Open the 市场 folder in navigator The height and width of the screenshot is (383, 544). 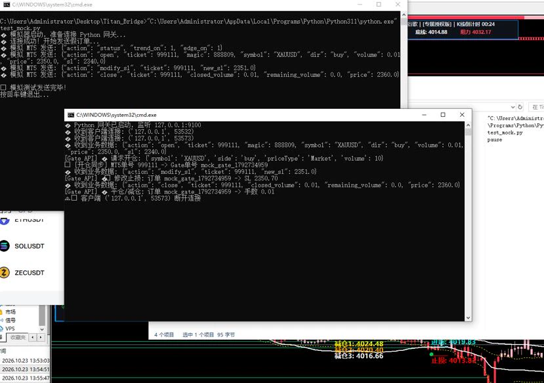[x=10, y=312]
